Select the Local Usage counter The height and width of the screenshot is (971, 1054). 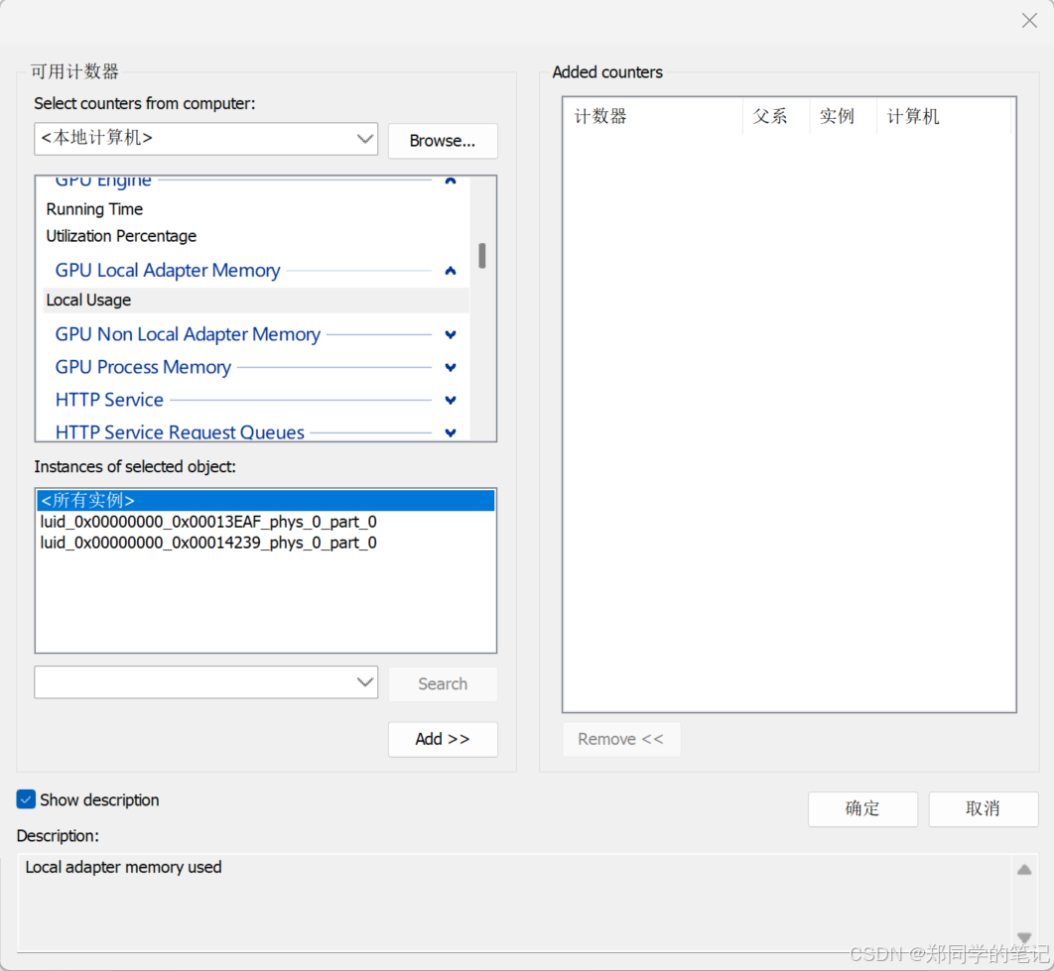tap(255, 300)
